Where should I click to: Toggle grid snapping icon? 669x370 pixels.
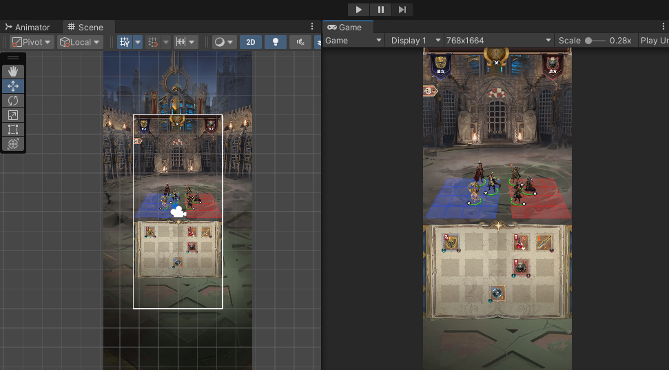pyautogui.click(x=153, y=42)
